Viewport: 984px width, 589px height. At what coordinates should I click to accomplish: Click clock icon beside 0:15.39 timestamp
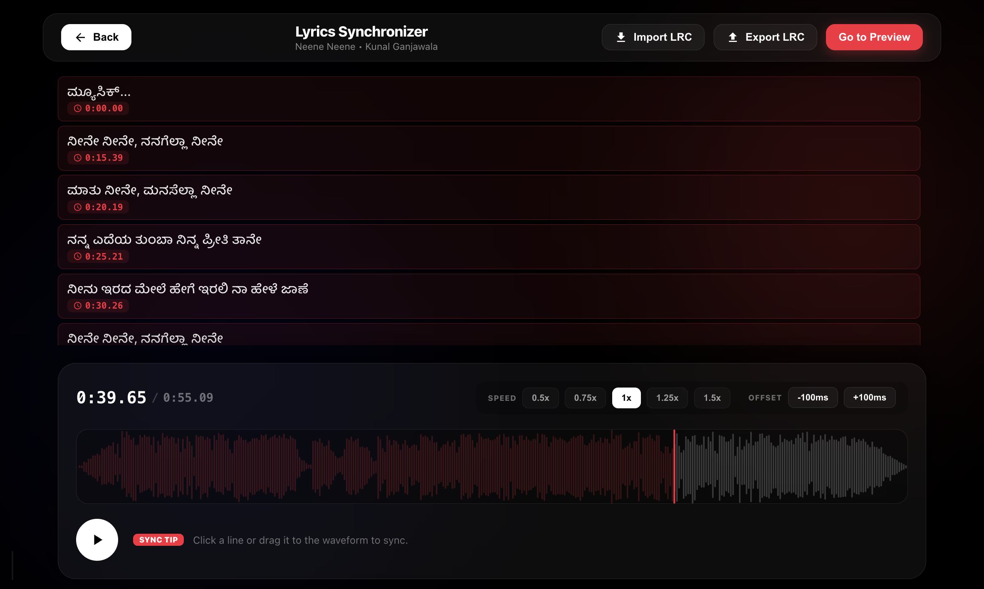[x=78, y=158]
